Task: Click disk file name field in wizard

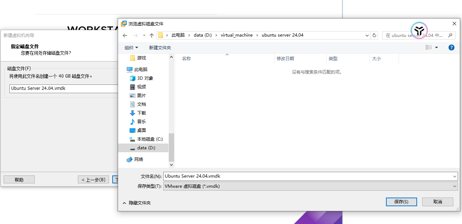Action: [64, 88]
